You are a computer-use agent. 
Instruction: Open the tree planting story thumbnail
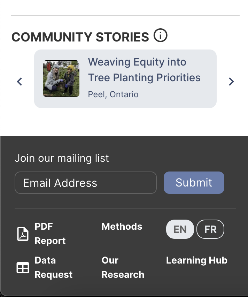(61, 78)
